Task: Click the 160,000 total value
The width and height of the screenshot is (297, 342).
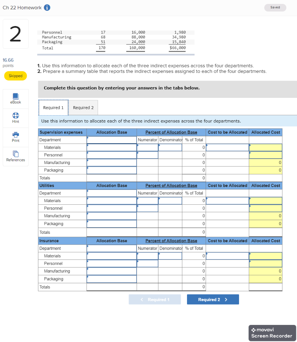Action: (137, 48)
